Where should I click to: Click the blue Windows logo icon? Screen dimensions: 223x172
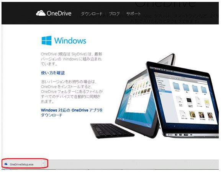(x=46, y=41)
